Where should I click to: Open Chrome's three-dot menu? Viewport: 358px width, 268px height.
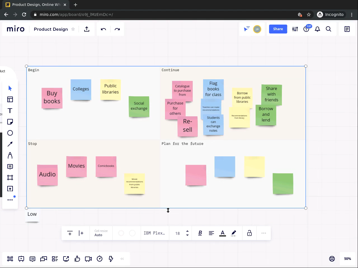click(x=352, y=15)
